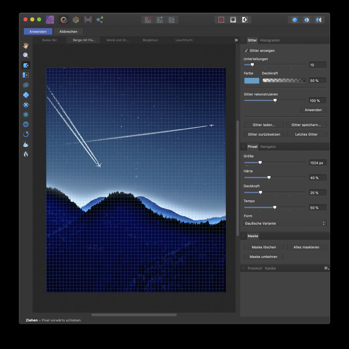Click the blue Anwenden button at top left
This screenshot has width=349, height=349.
click(38, 32)
